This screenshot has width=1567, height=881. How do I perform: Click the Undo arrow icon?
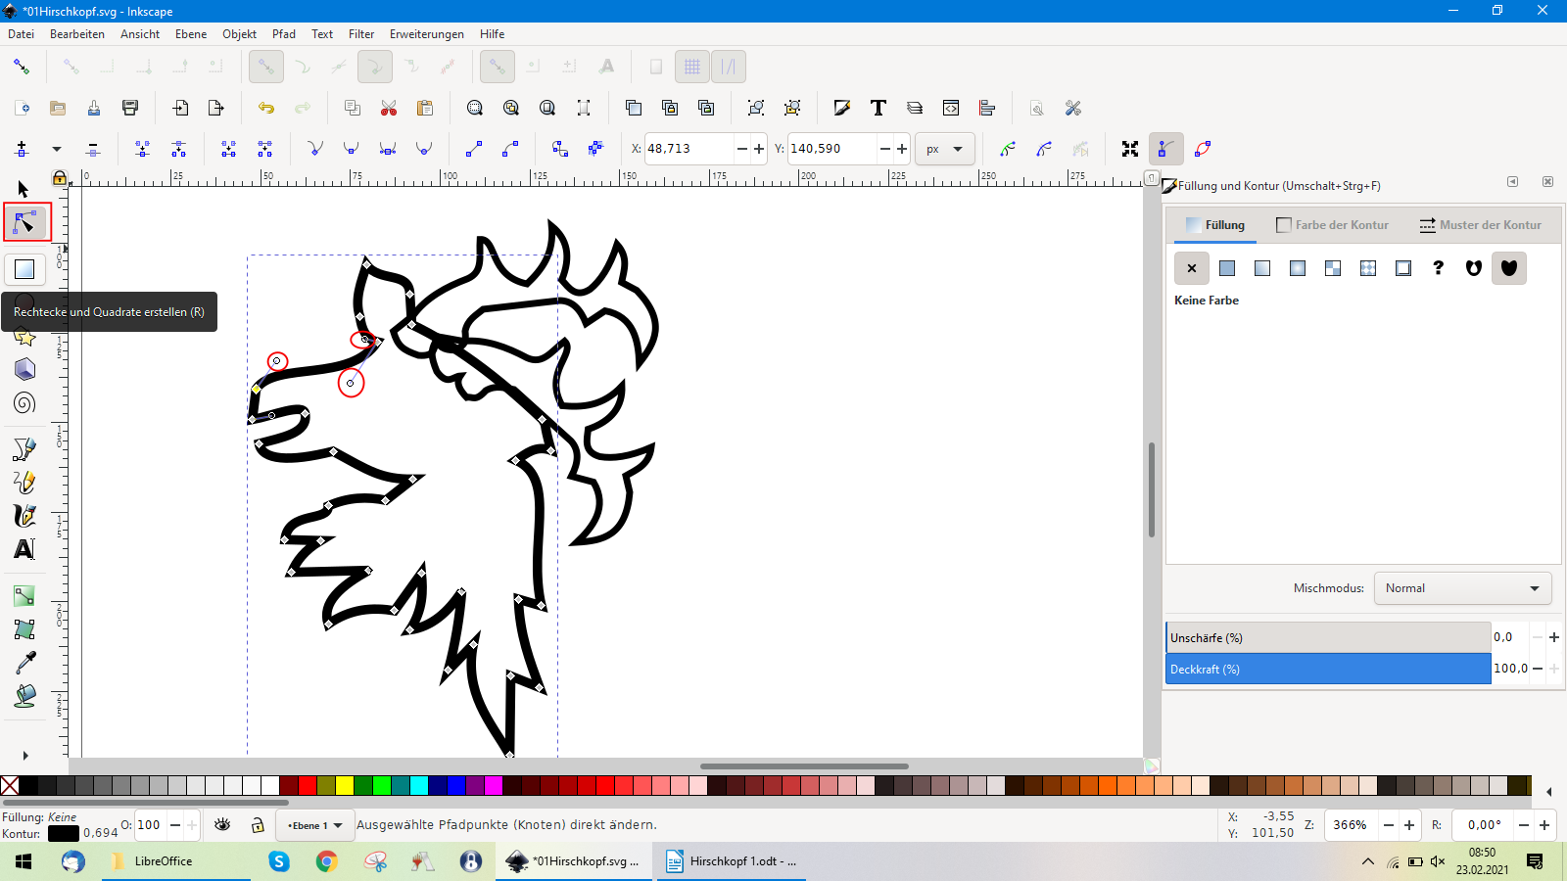(x=266, y=108)
